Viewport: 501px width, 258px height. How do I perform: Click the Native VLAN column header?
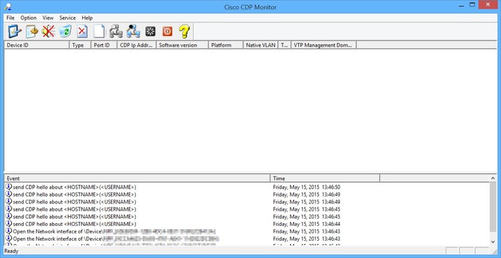261,45
